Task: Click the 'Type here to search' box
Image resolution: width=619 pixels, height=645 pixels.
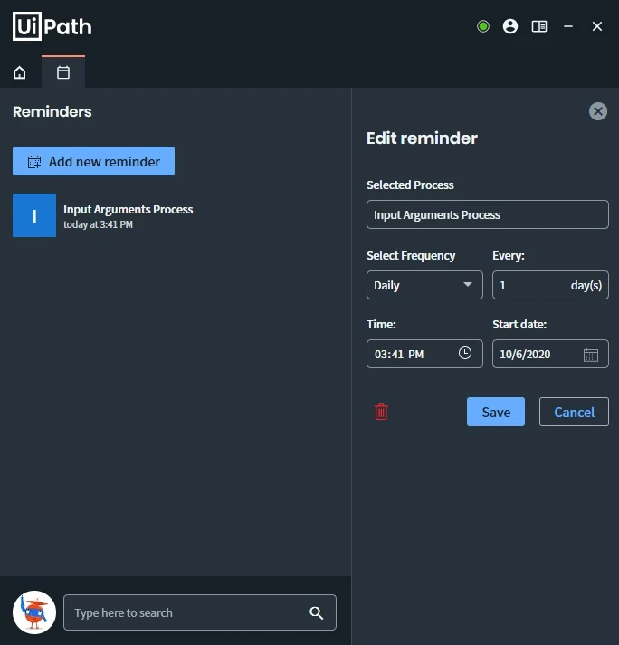Action: [200, 612]
